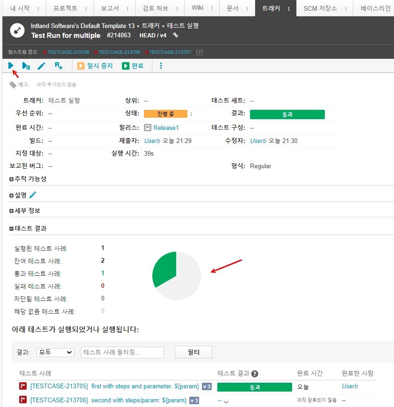Click the Intland Software's Default Template 13 breadcrumb
This screenshot has height=407, width=394.
point(83,26)
